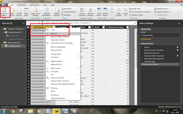This screenshot has width=183, height=114.
Task: Open the Advanced Editor
Action: click(x=69, y=12)
